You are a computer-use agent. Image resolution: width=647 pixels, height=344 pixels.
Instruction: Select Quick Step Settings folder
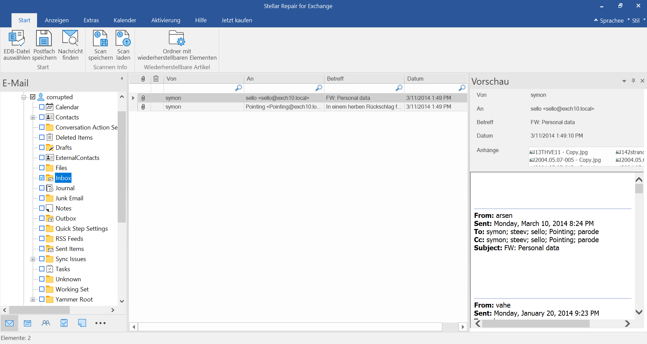[x=82, y=228]
